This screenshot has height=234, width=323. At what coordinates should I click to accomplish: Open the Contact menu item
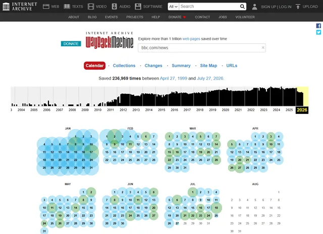coord(202,17)
